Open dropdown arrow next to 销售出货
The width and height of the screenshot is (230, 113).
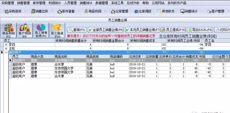pos(52,11)
